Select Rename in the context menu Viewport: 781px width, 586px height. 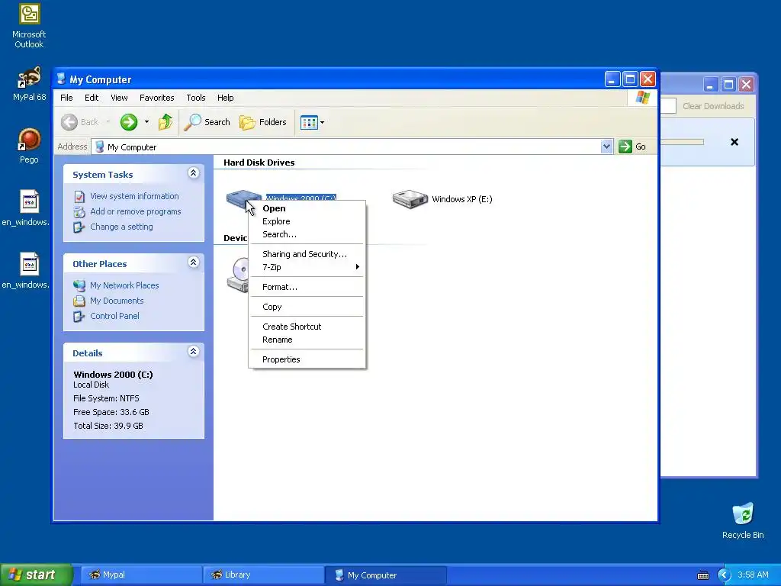(307, 340)
